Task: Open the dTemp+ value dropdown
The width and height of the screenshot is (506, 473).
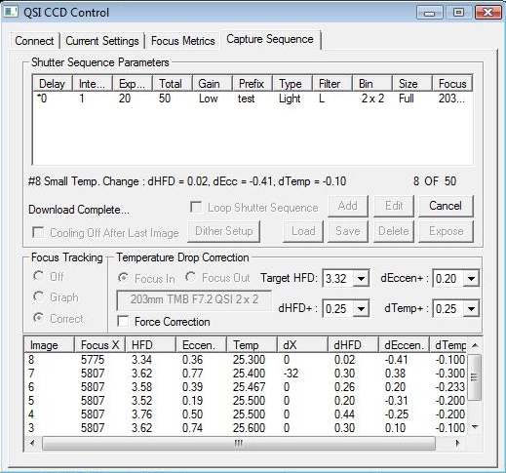Action: pyautogui.click(x=471, y=308)
